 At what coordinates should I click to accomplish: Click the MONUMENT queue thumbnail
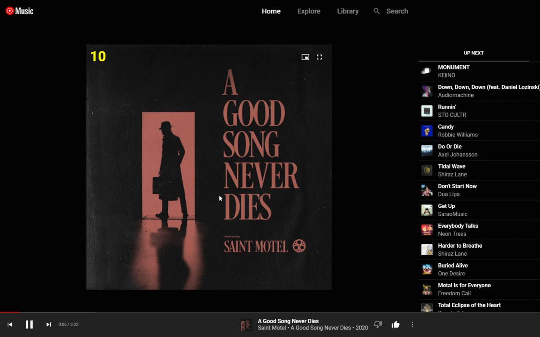point(427,71)
